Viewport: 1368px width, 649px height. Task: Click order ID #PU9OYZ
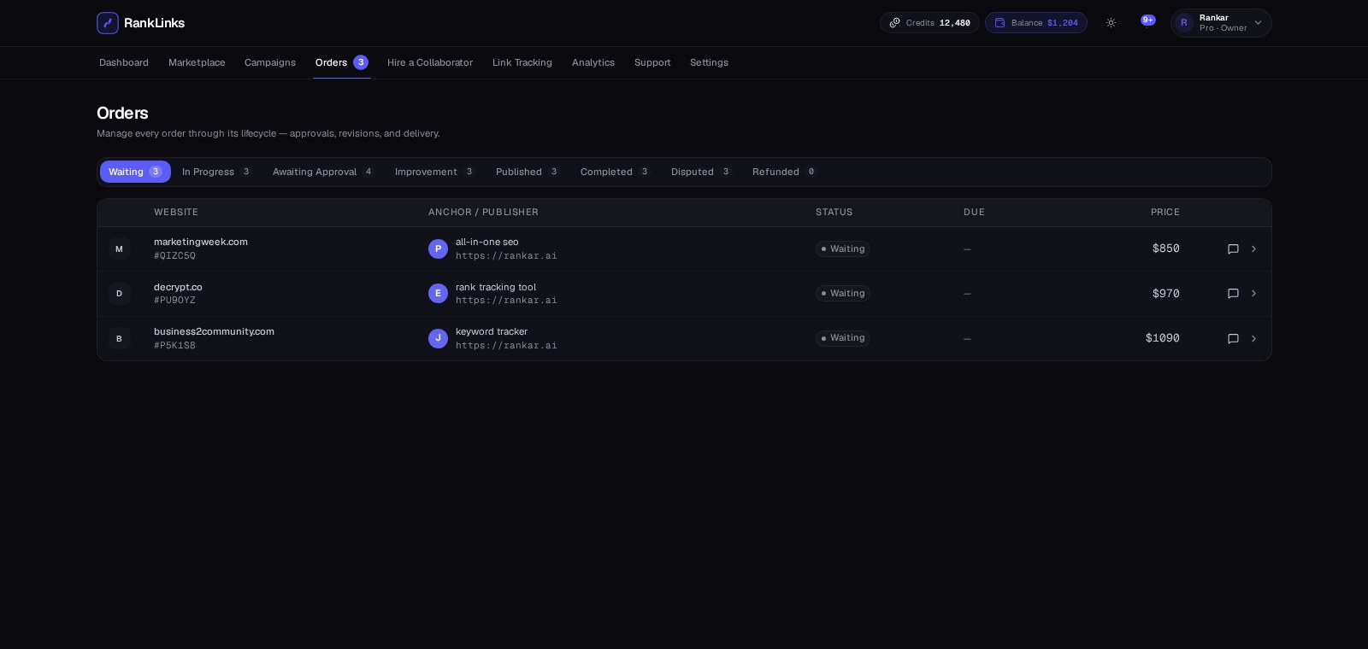pyautogui.click(x=174, y=300)
